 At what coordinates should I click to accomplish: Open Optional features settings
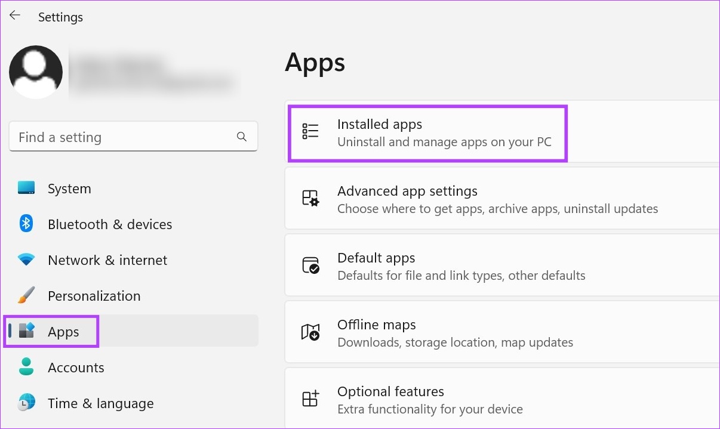pyautogui.click(x=427, y=398)
